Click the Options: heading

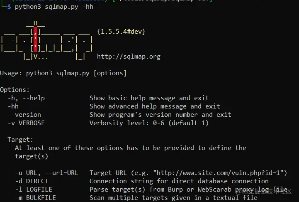[x=15, y=90]
